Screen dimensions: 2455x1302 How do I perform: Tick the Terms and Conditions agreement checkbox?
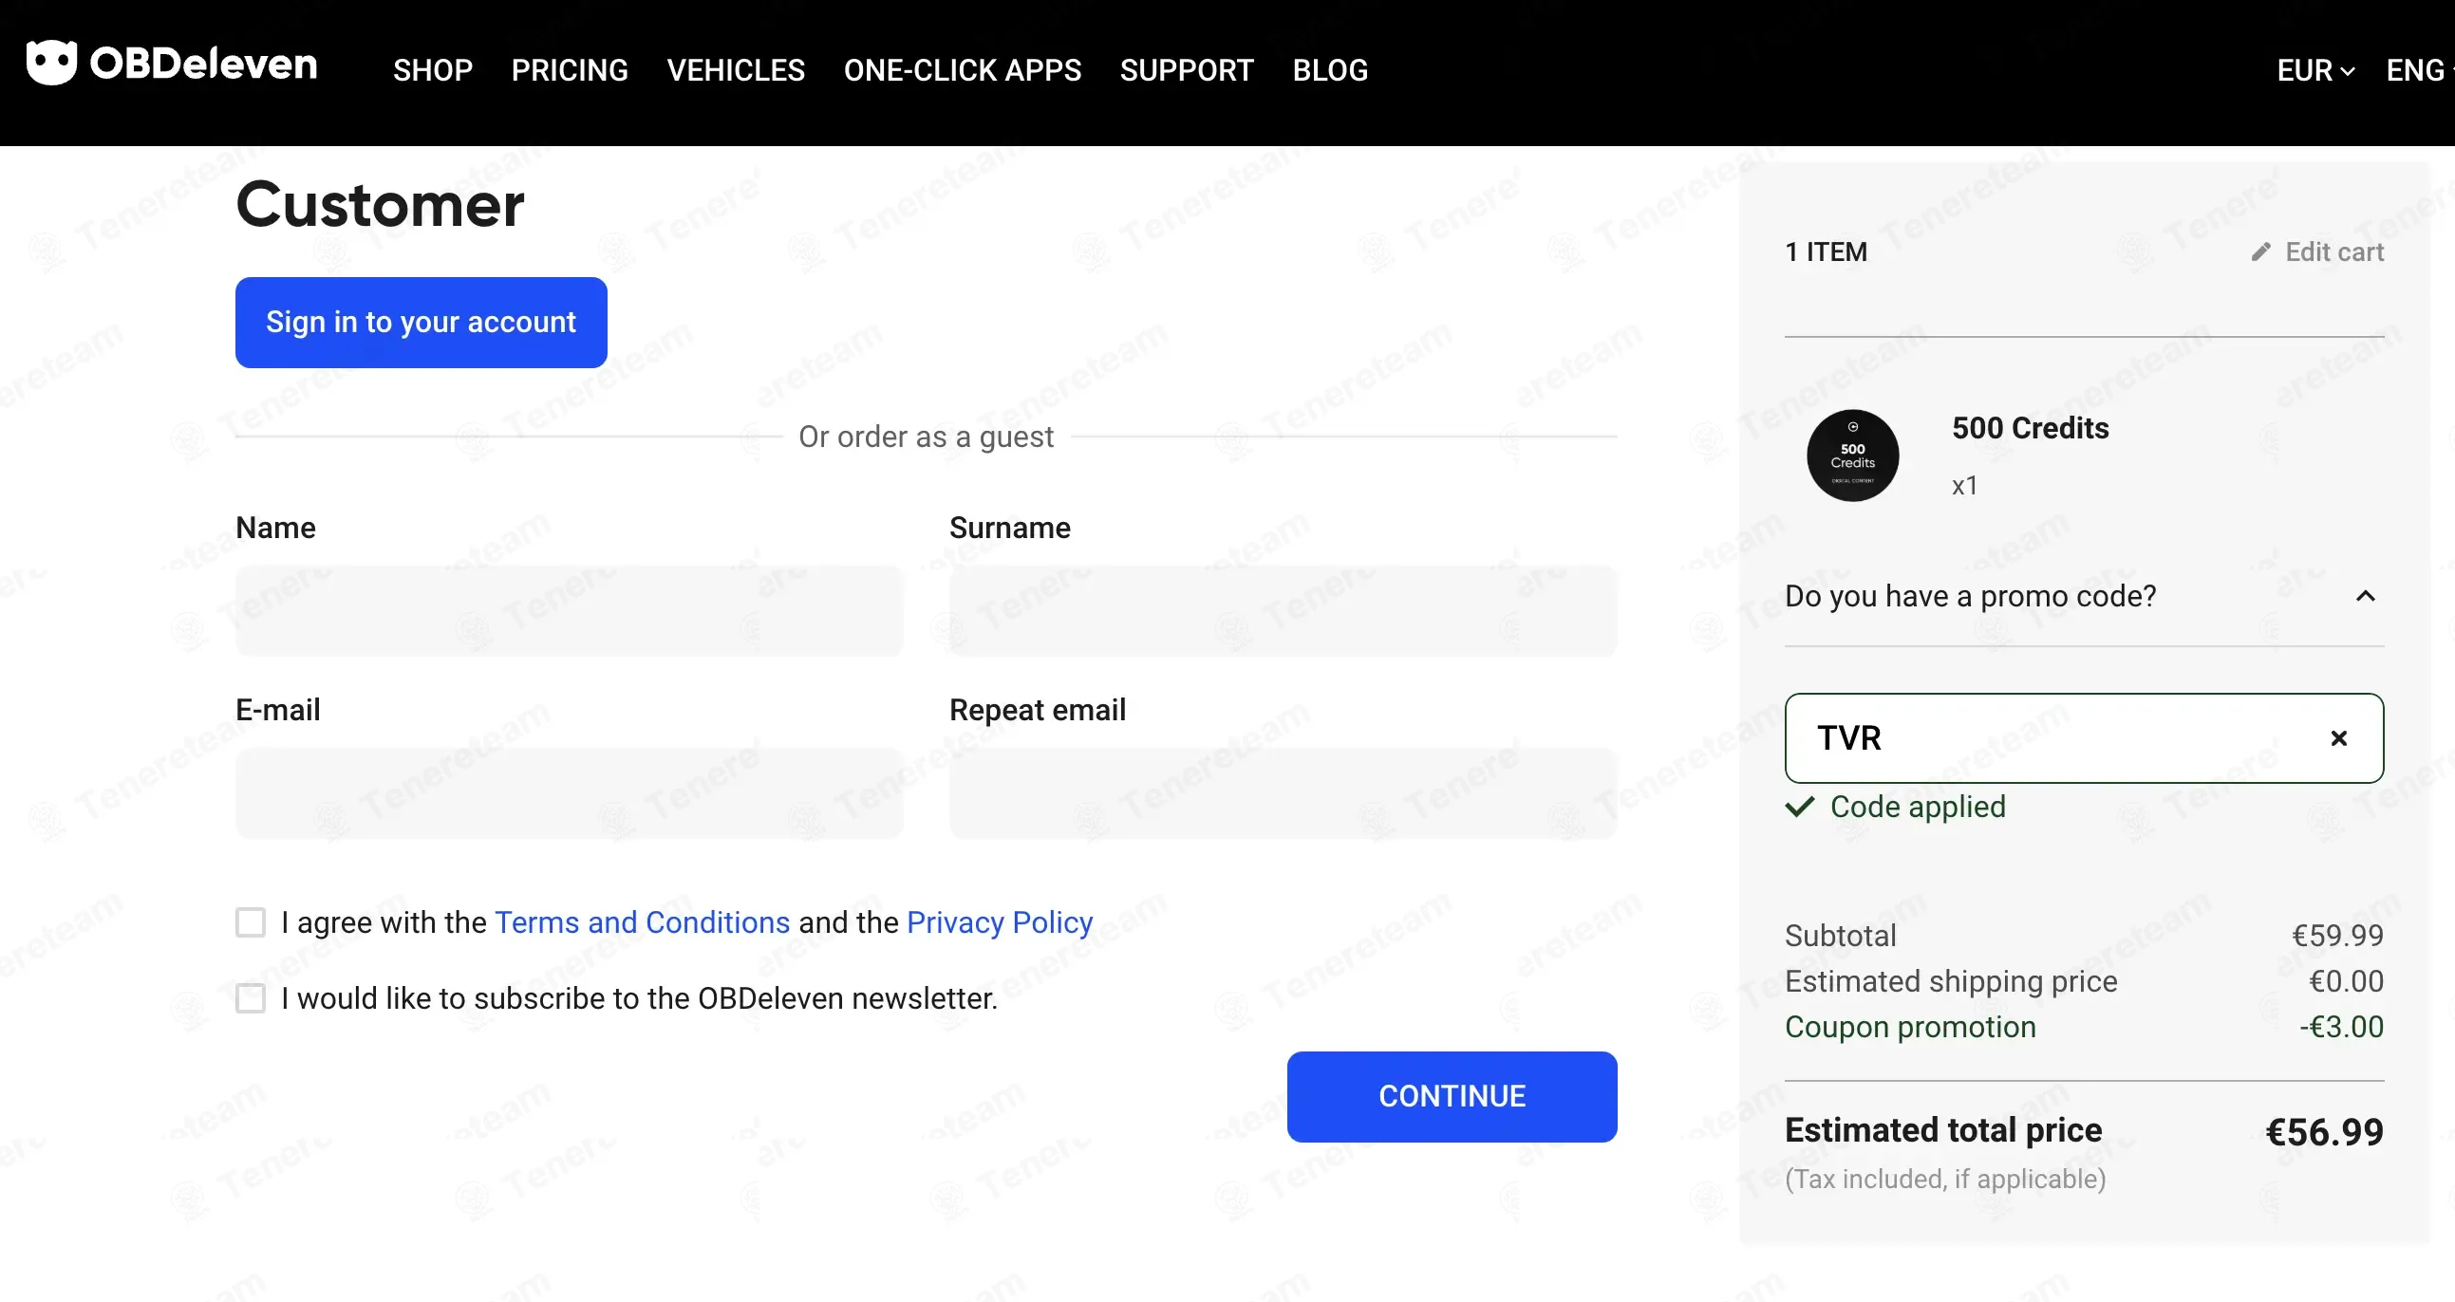pyautogui.click(x=251, y=922)
